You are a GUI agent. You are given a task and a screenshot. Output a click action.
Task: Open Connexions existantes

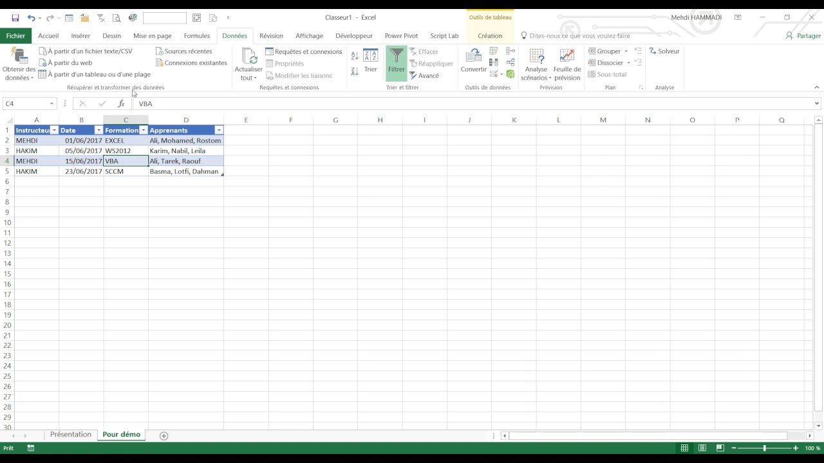tap(192, 63)
